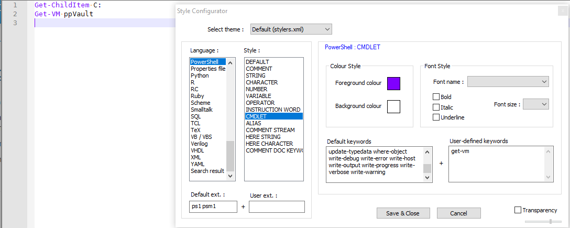Close the Style Configurator dialog
The width and height of the screenshot is (570, 228).
[563, 12]
